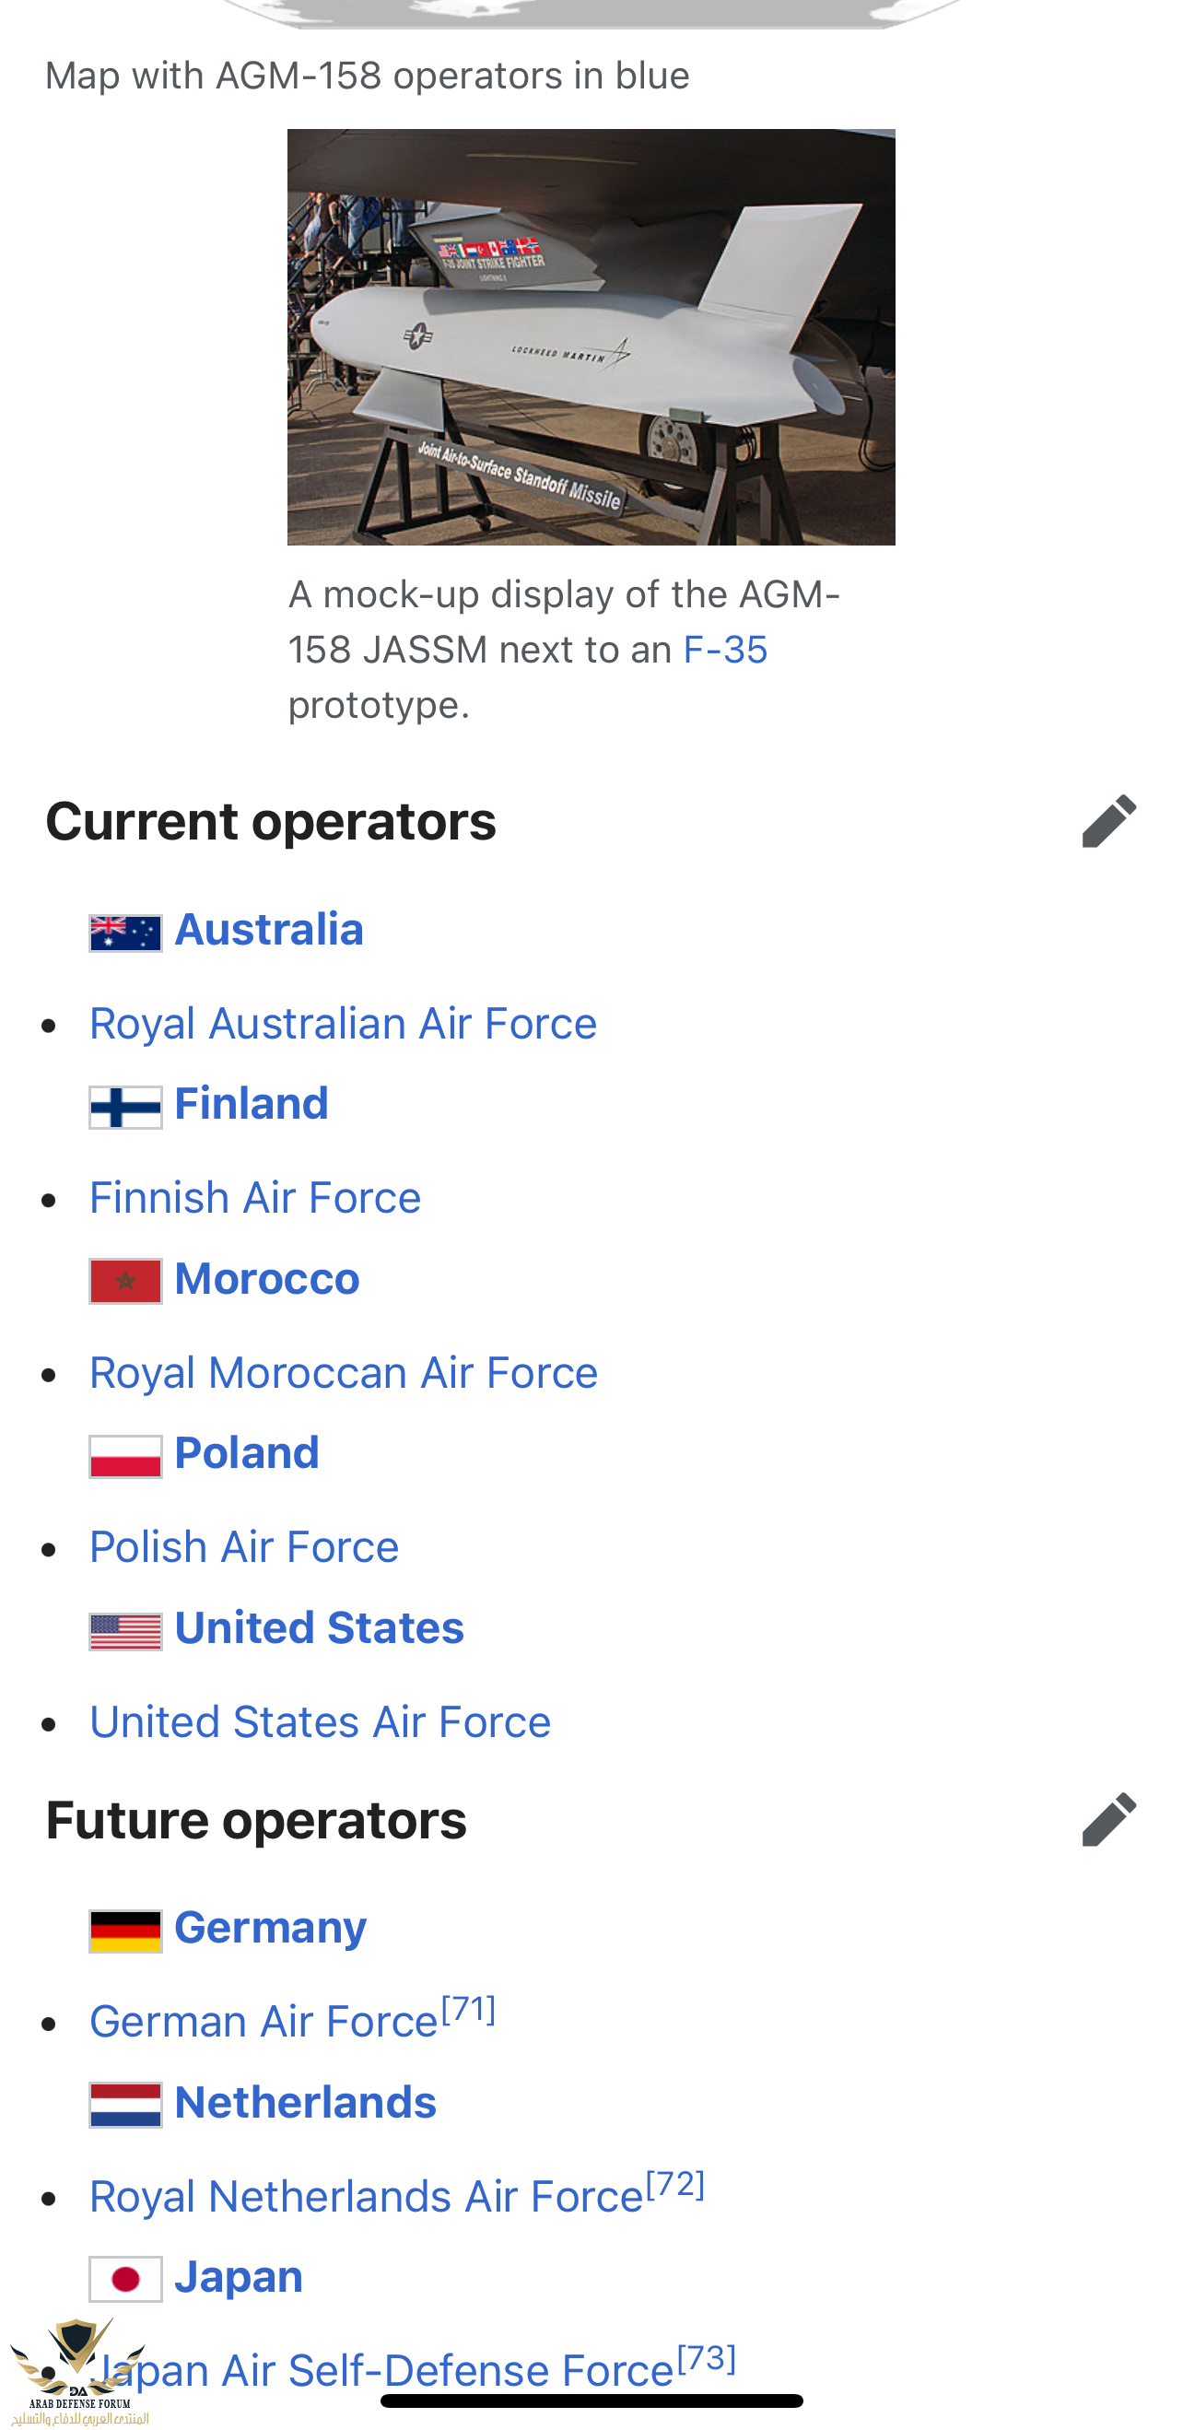Follow the Polish Air Force link

(244, 1547)
